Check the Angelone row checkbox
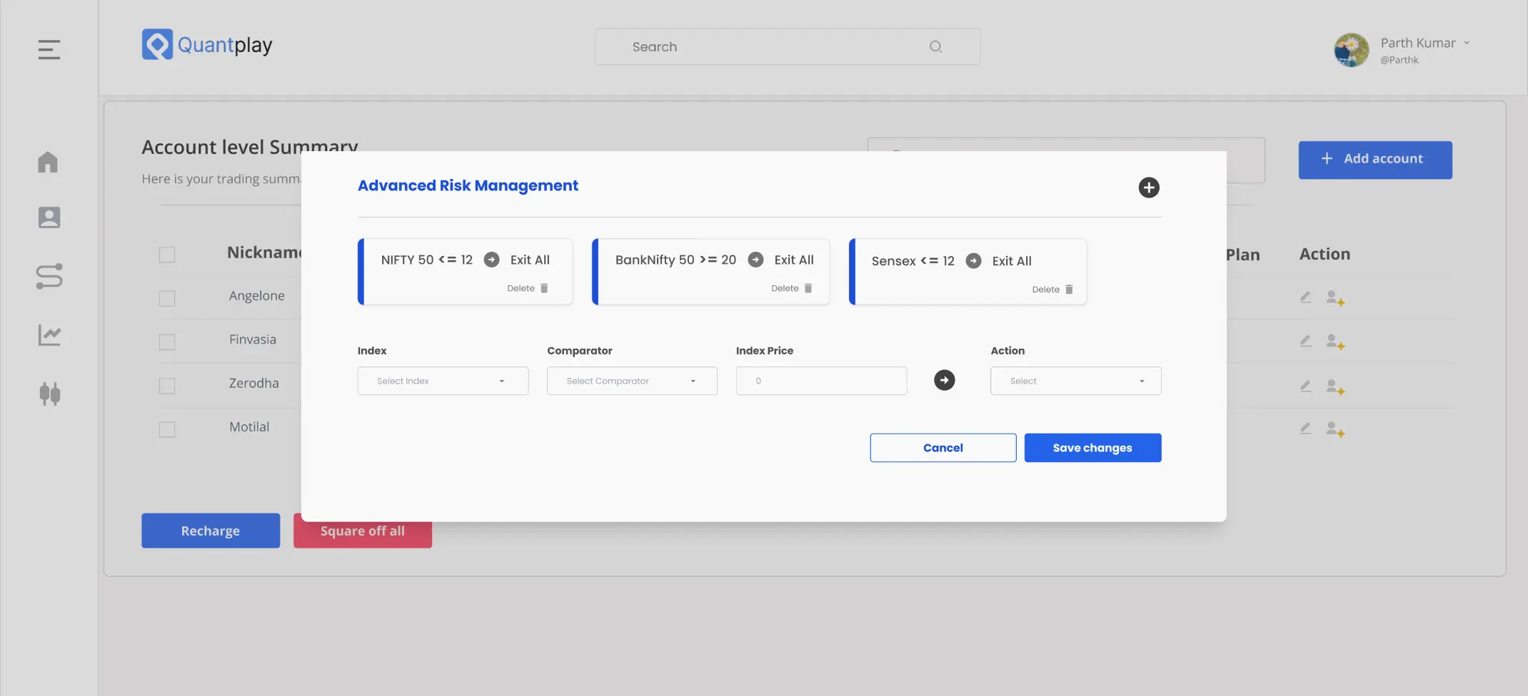Image resolution: width=1528 pixels, height=696 pixels. [167, 298]
